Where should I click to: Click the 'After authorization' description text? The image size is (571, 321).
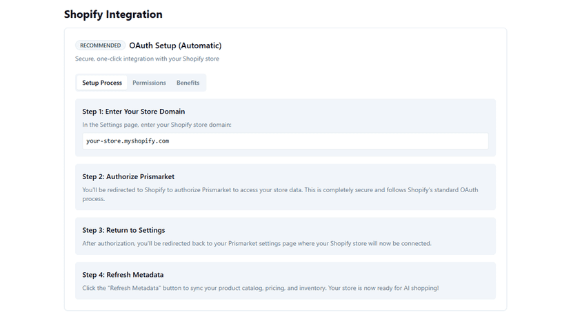coord(257,243)
